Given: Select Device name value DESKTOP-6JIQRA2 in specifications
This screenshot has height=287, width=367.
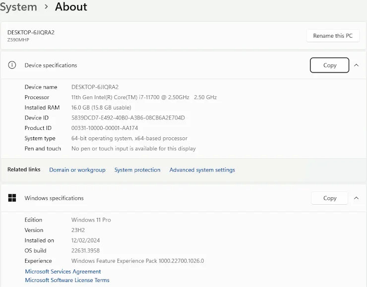Looking at the screenshot, I should 95,87.
